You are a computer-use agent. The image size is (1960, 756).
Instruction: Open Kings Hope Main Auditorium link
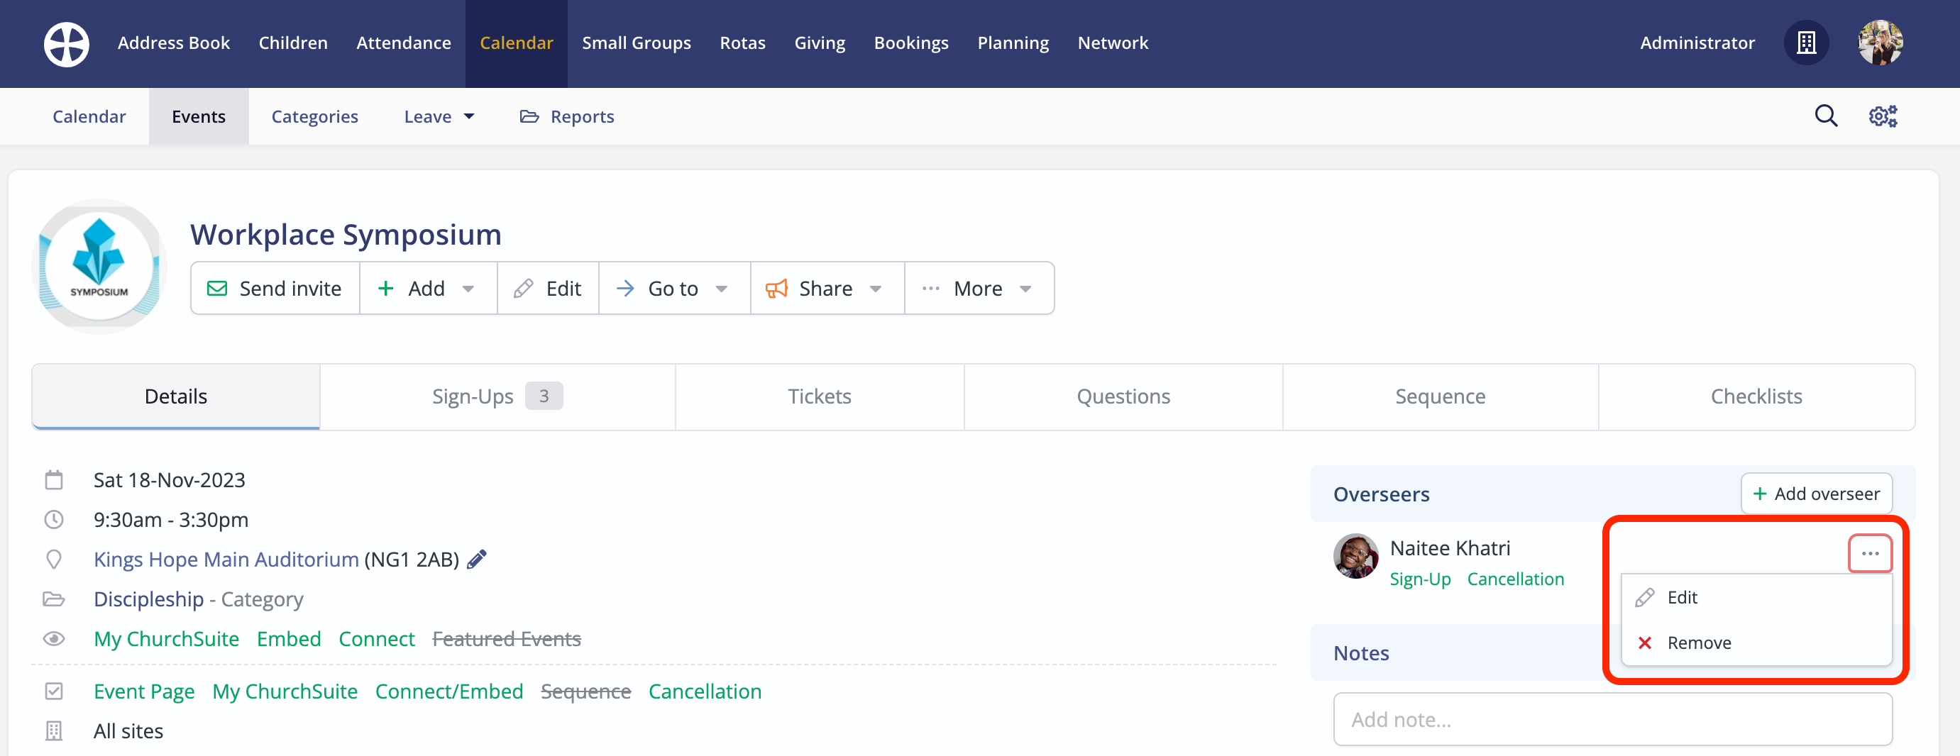(226, 559)
